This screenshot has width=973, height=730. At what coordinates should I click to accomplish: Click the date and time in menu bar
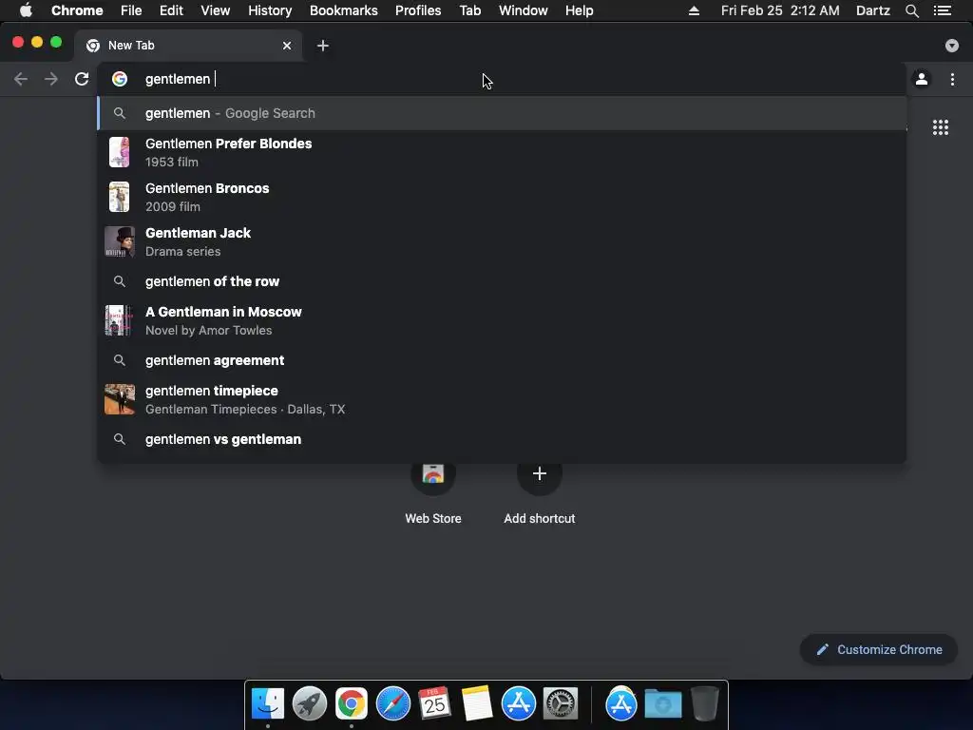[x=780, y=10]
